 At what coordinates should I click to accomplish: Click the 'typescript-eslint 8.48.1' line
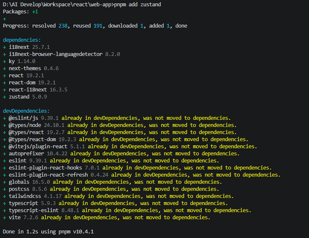tap(127, 210)
